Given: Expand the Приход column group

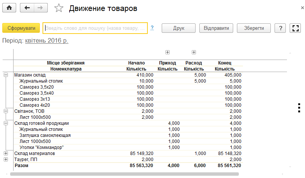Looking at the screenshot, I should (x=167, y=52).
